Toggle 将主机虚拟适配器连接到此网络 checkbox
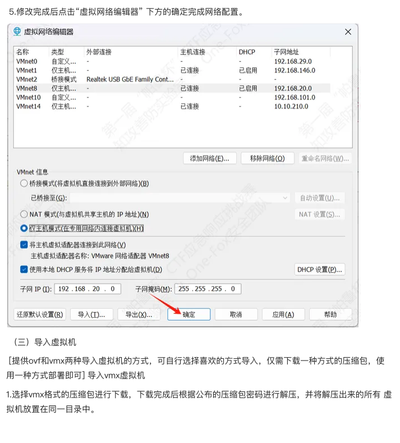Image resolution: width=400 pixels, height=443 pixels. click(24, 245)
